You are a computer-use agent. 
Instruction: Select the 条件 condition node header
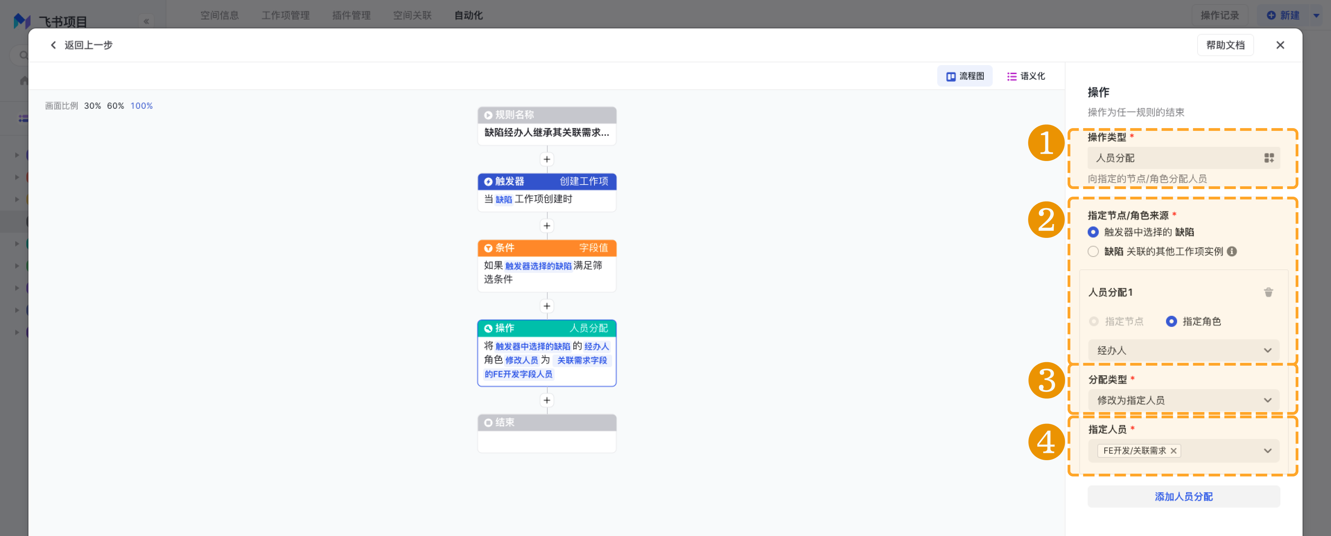pos(547,248)
